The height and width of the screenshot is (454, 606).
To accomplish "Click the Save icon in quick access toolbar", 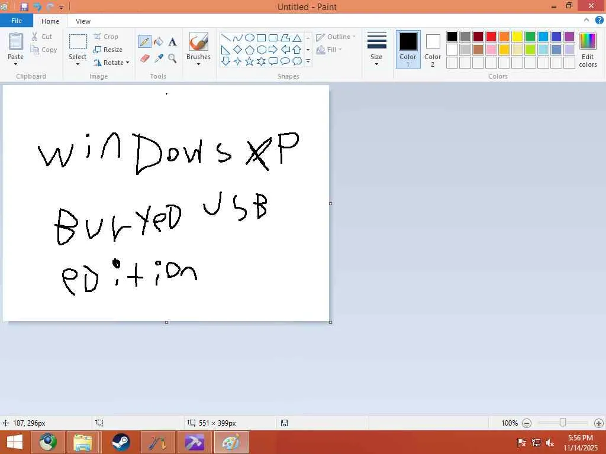I will (24, 7).
